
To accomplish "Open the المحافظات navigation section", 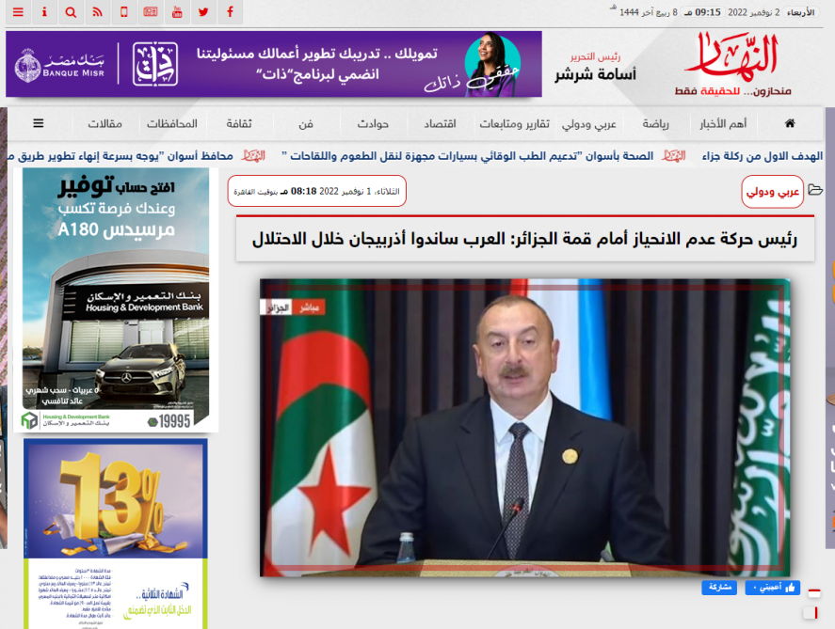I will pyautogui.click(x=172, y=124).
